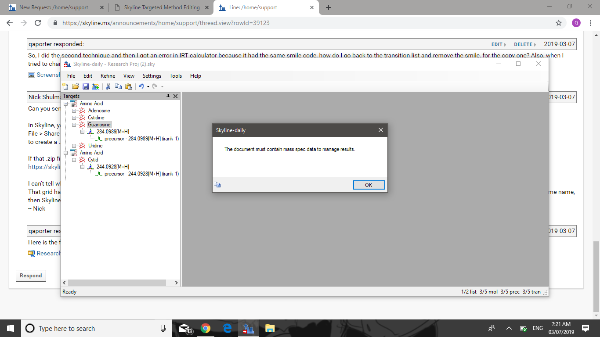Image resolution: width=600 pixels, height=337 pixels.
Task: Click the Cut scissors icon
Action: click(x=108, y=86)
